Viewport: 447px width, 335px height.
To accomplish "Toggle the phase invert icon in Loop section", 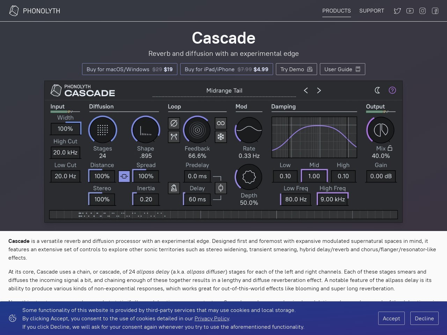I will 174,123.
